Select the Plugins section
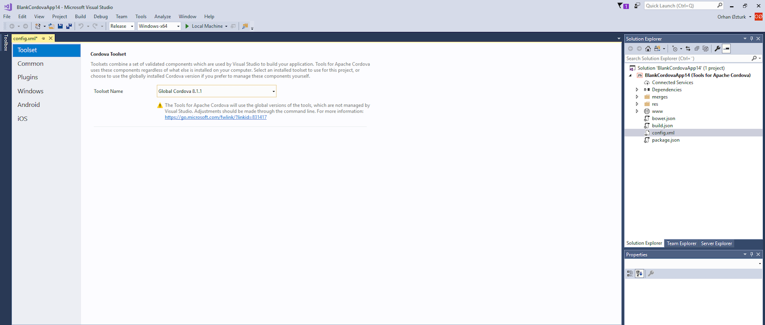The height and width of the screenshot is (325, 765). [x=46, y=77]
